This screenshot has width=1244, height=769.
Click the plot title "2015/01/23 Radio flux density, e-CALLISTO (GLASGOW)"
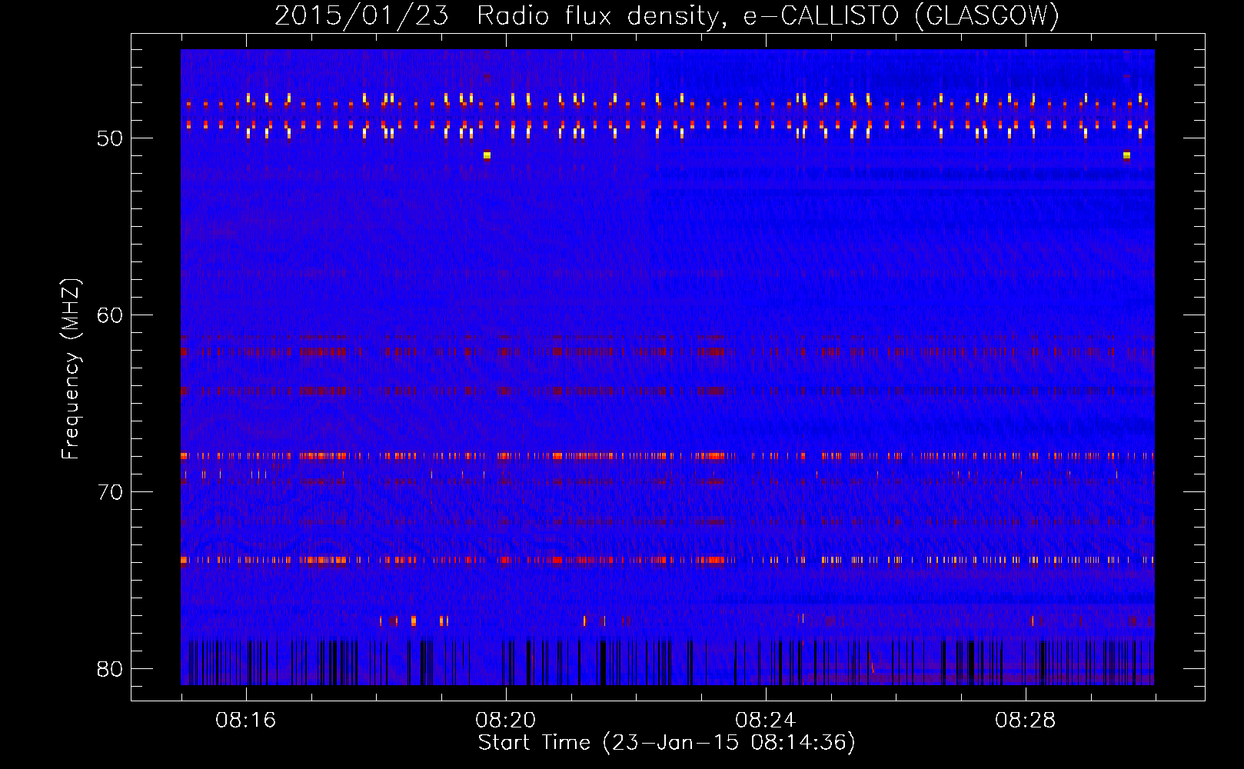667,15
